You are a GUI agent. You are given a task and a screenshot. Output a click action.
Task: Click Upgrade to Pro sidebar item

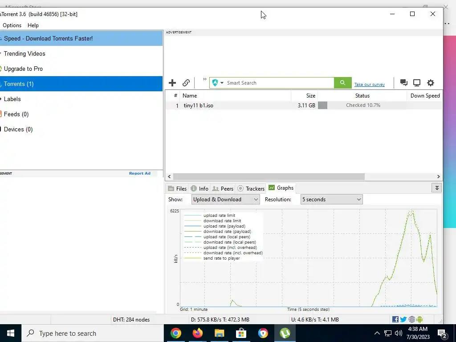(81, 69)
